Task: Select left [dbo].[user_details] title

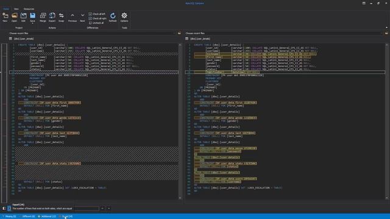Action: 24,39
